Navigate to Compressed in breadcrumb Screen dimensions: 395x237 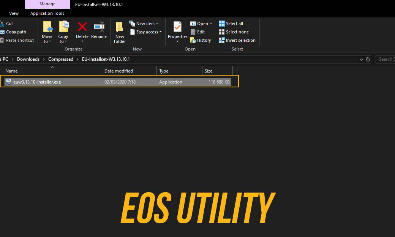coord(61,59)
